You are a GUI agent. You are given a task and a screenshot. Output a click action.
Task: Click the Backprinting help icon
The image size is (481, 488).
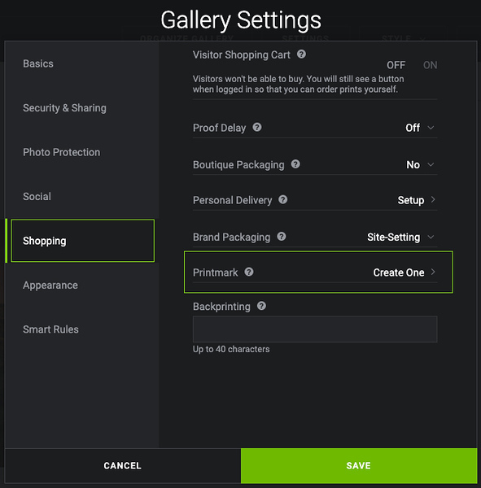[261, 306]
